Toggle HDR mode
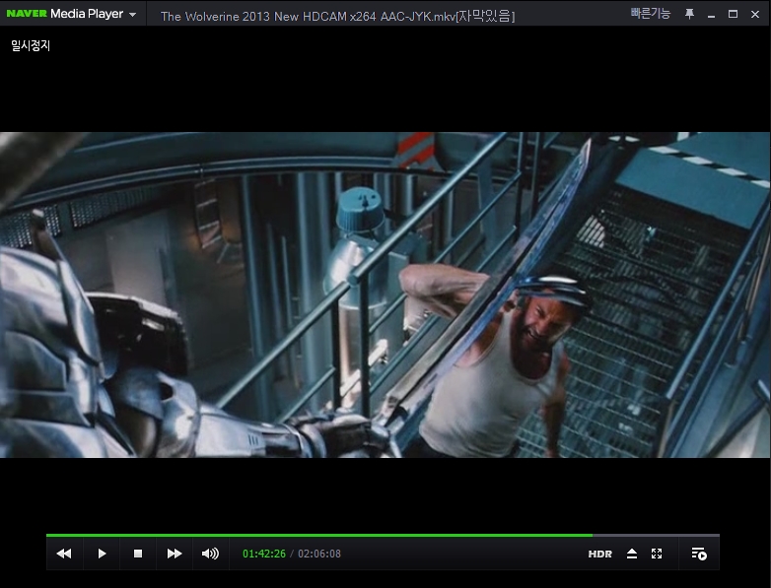 (599, 555)
